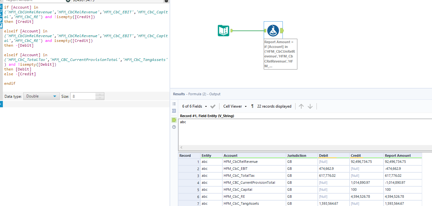
Task: Click the Size field stepper arrows
Action: [100, 96]
